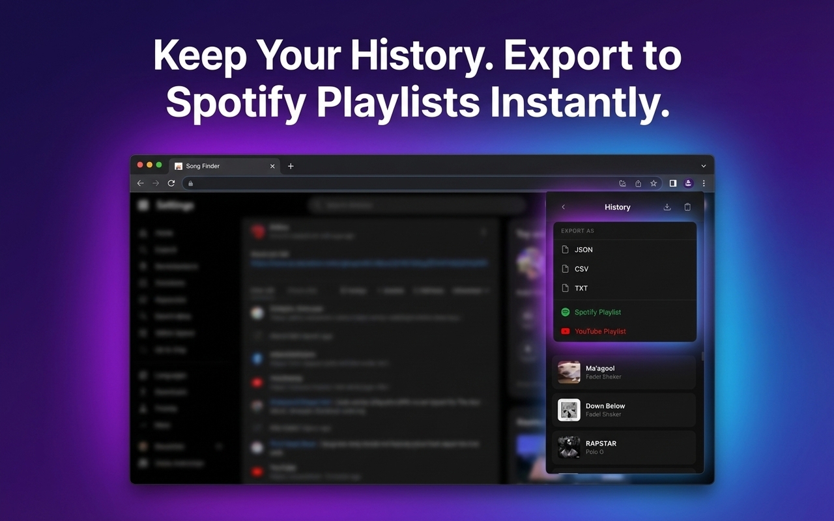The image size is (834, 521).
Task: Click the icon left of the share icon
Action: [623, 184]
